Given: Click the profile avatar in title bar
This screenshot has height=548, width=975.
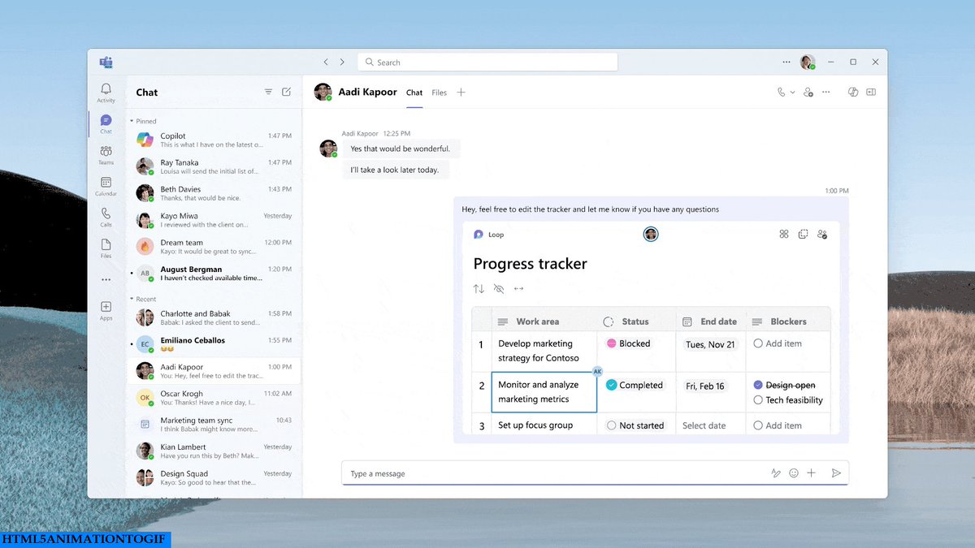Looking at the screenshot, I should [807, 62].
